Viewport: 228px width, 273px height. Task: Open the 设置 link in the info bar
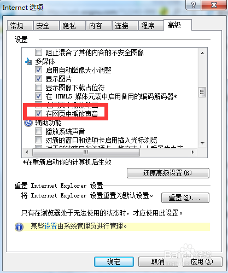point(51,226)
